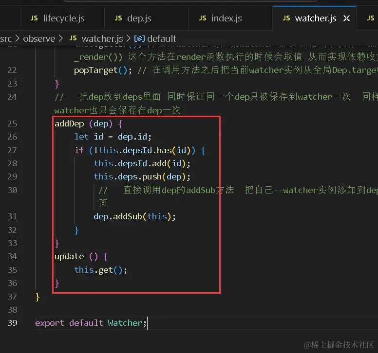Close the watcher.js tab
The image size is (378, 353).
point(346,18)
